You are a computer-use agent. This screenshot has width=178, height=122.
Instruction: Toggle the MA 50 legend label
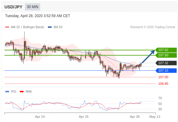coord(58,27)
